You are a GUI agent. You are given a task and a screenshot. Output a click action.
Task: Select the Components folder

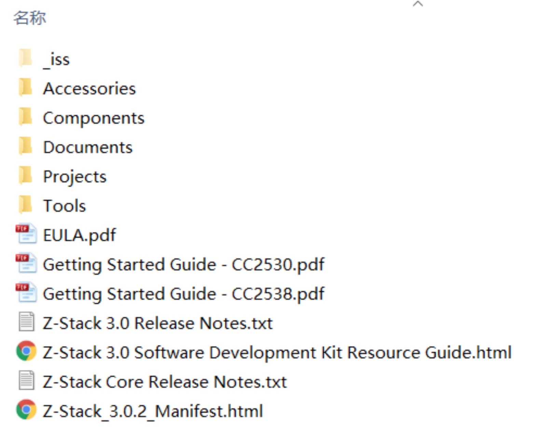[26, 118]
